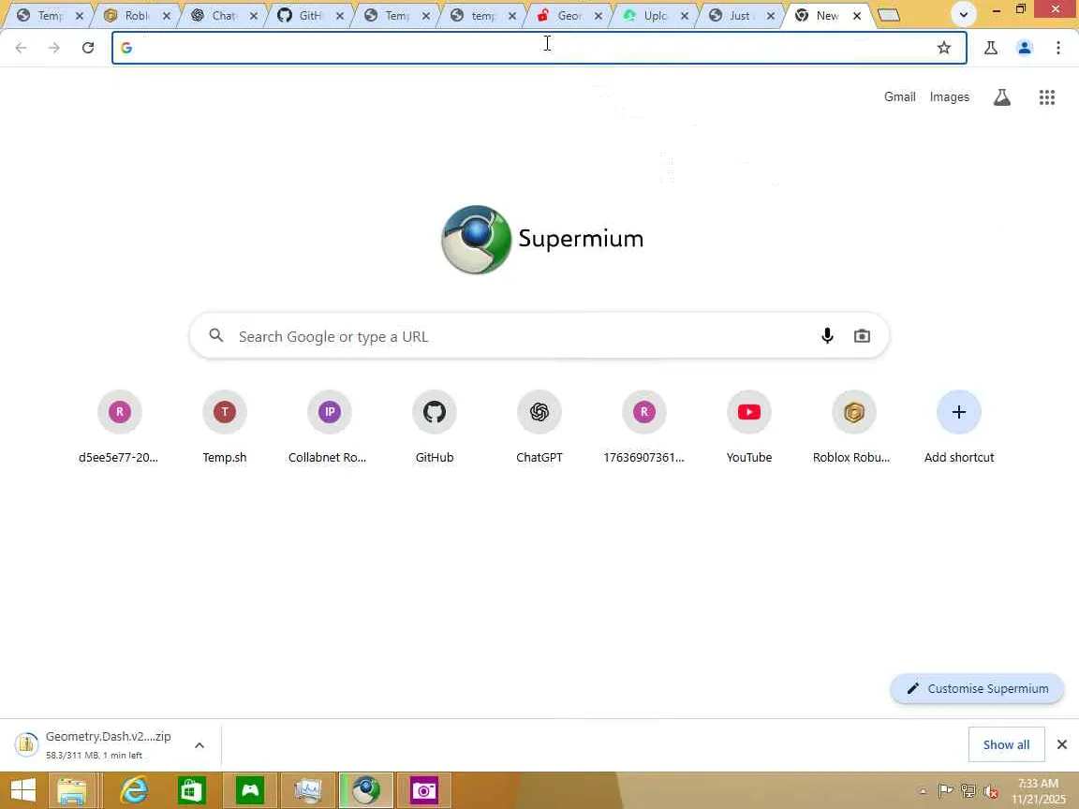Open the Temp.sh shortcut

click(x=225, y=427)
